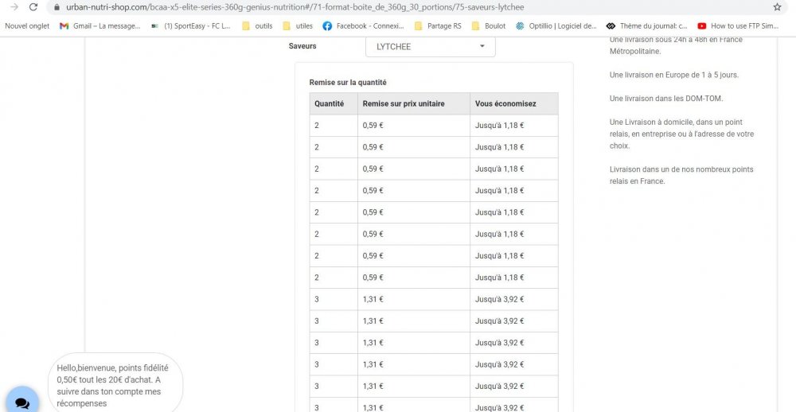The width and height of the screenshot is (796, 412).
Task: Select the nombreux points relais paragraph
Action: 681,175
